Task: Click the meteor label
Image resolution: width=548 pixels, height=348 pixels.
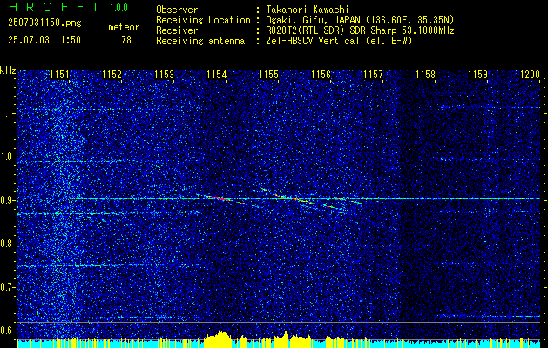Action: pos(124,27)
